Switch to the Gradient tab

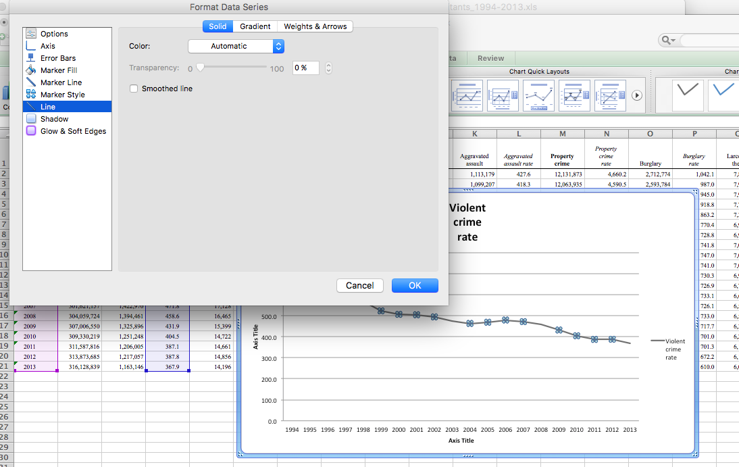tap(255, 26)
